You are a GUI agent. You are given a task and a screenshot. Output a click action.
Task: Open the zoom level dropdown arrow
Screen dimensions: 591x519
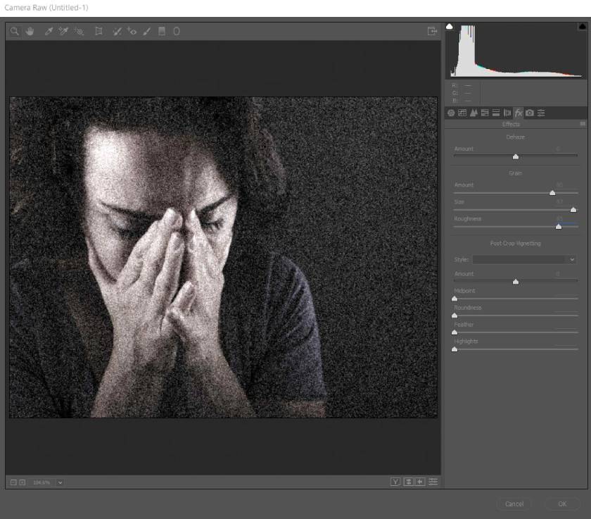point(60,482)
